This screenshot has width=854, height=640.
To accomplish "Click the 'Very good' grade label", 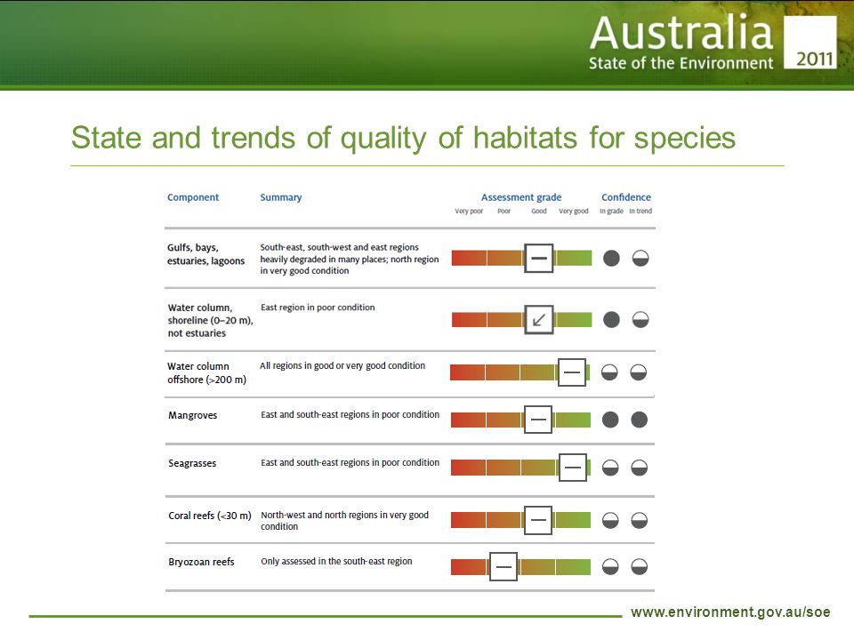I will click(x=574, y=212).
